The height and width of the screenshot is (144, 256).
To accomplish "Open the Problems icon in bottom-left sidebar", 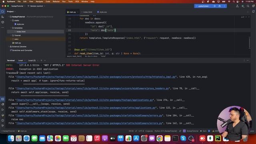I will [3, 120].
